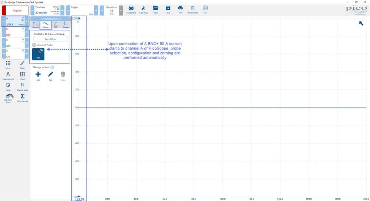
Task: Save the waveform using the floppy icon
Action: [168, 10]
